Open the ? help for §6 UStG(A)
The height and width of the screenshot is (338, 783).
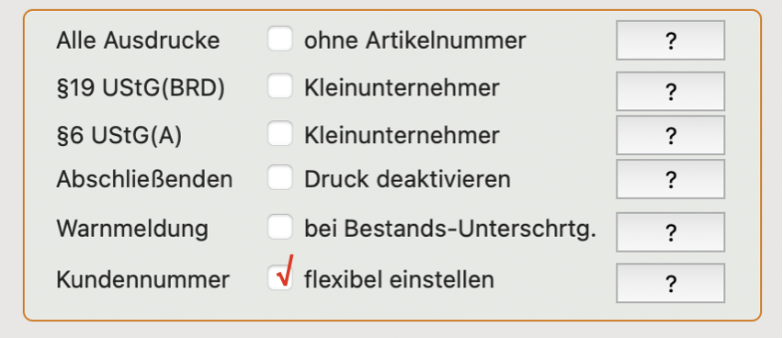point(670,135)
